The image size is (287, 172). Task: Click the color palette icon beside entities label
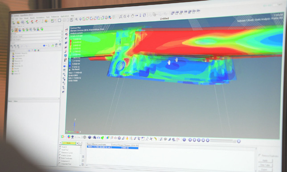(35, 50)
